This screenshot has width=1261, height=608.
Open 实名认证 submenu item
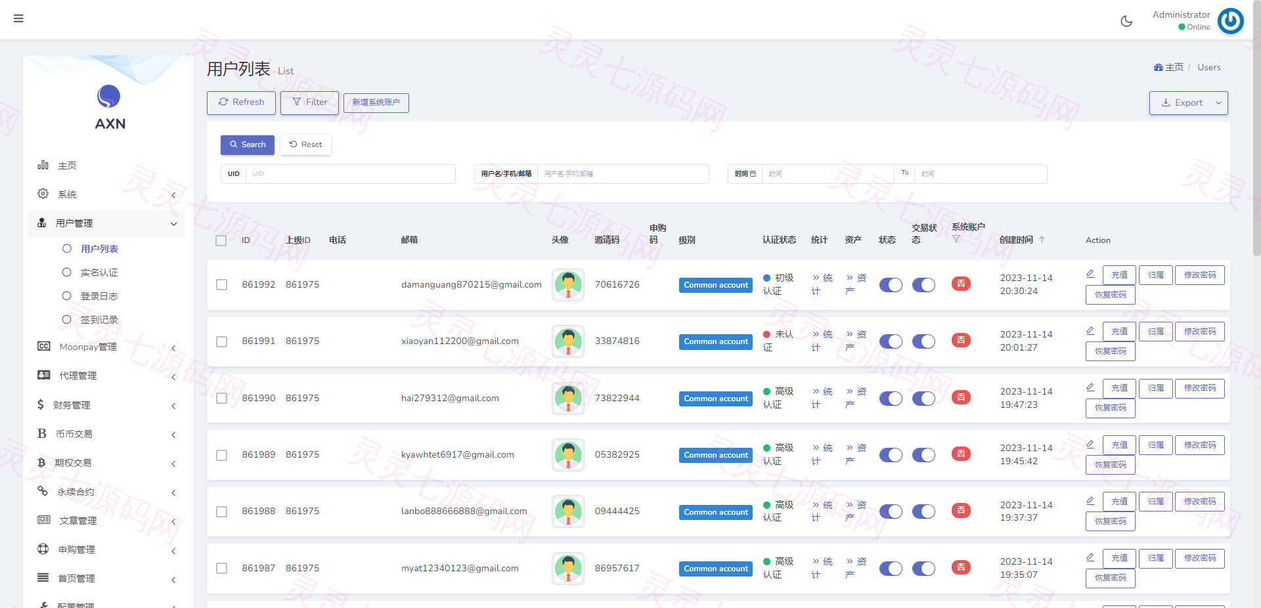[99, 272]
